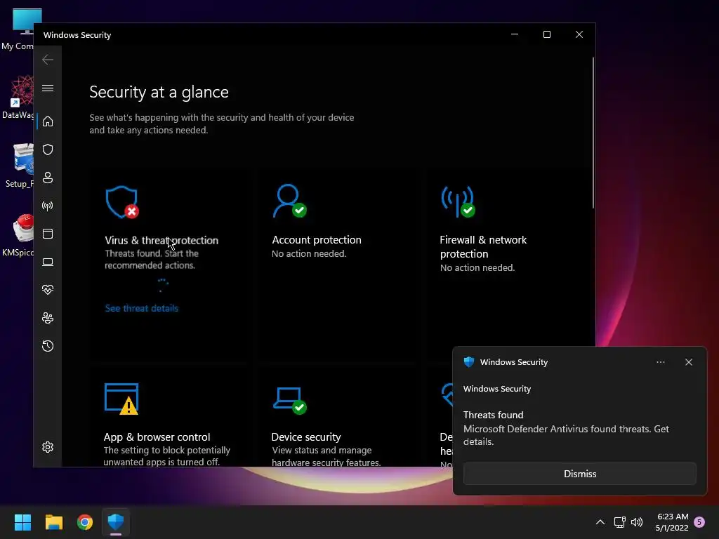Click Windows Security taskbar icon

tap(116, 522)
